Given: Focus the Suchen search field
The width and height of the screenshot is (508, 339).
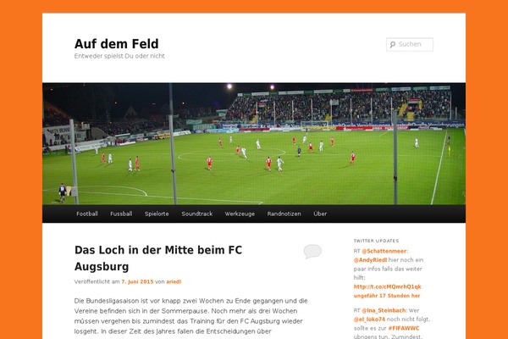Looking at the screenshot, I should [410, 44].
